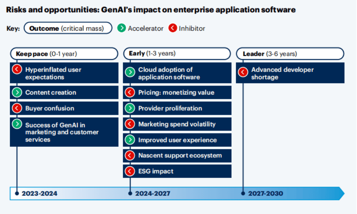Click the Outcome (critical mass) key pill
This screenshot has width=357, height=214.
[66, 29]
